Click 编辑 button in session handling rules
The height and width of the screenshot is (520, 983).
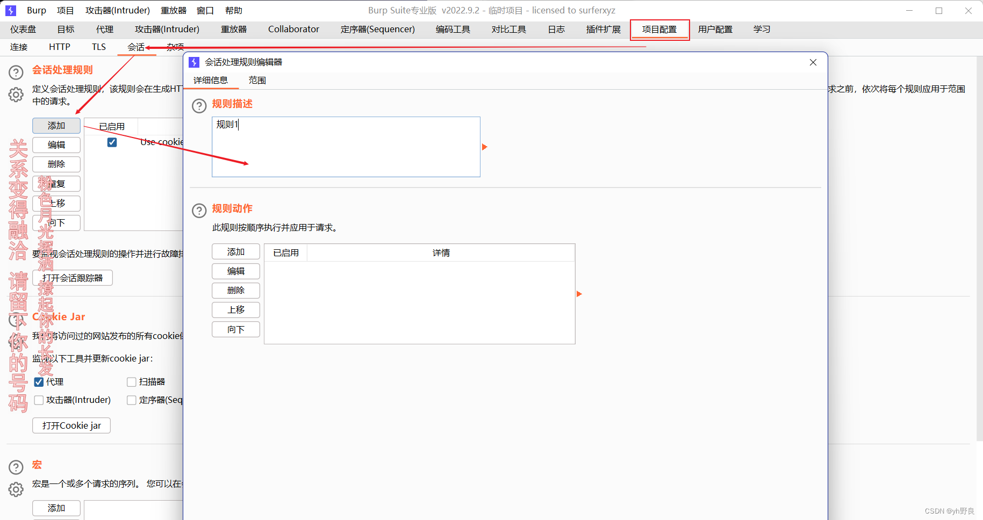tap(56, 145)
